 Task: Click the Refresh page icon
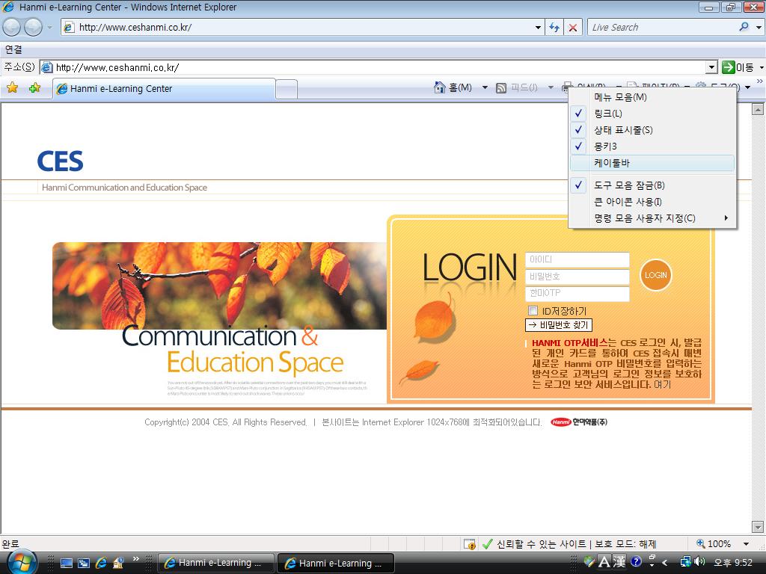point(554,28)
